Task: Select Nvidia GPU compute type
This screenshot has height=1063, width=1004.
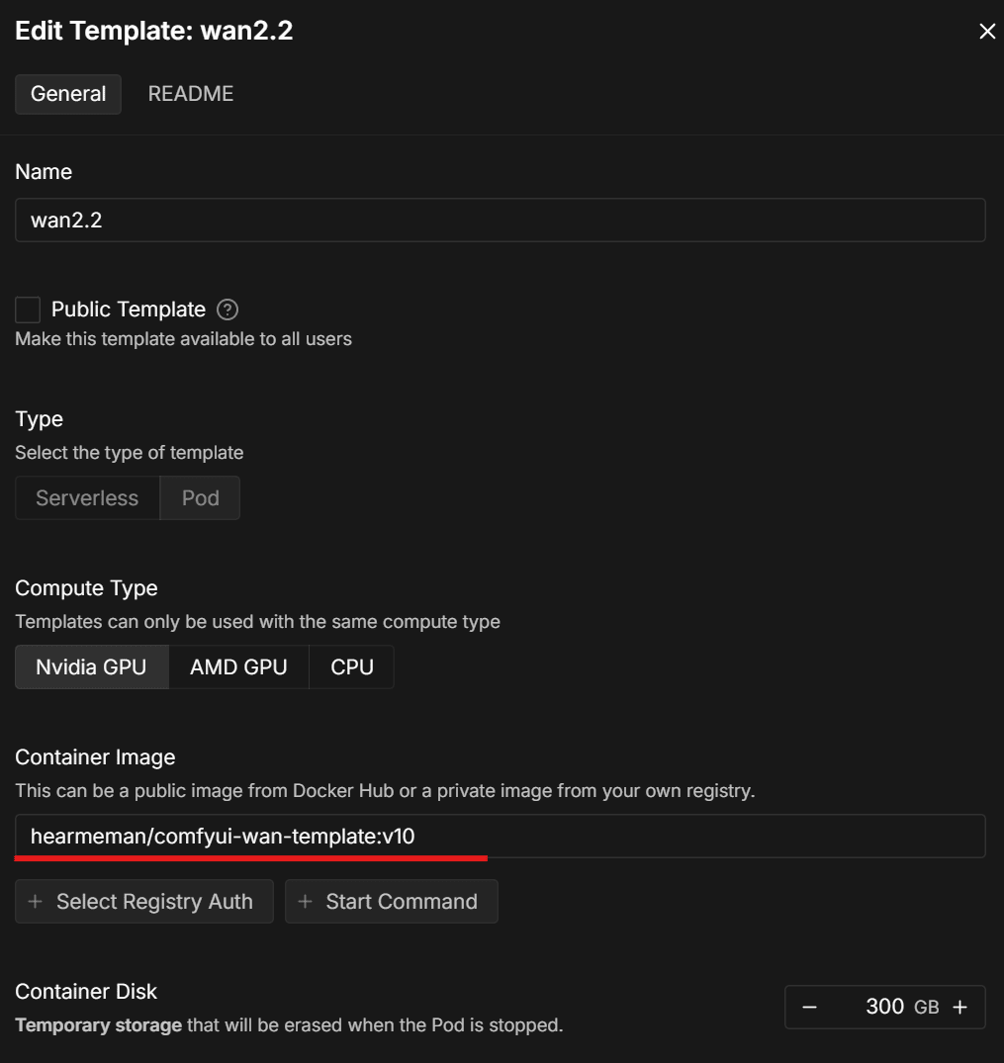Action: point(91,667)
